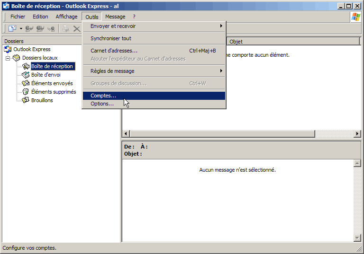Click the Outlook Express root folder icon
This screenshot has width=364, height=254.
(x=8, y=49)
